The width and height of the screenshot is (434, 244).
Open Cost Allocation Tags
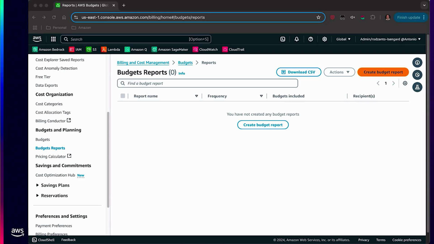point(53,112)
